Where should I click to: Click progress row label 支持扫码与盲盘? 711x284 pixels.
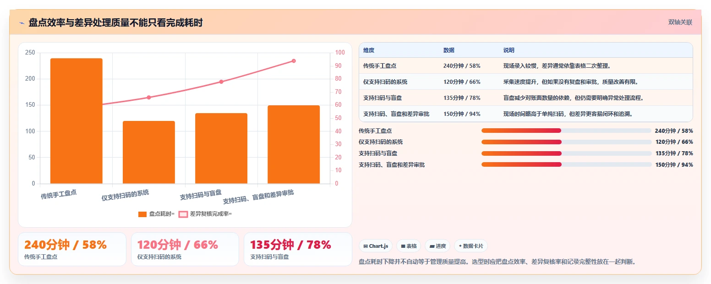pos(378,153)
